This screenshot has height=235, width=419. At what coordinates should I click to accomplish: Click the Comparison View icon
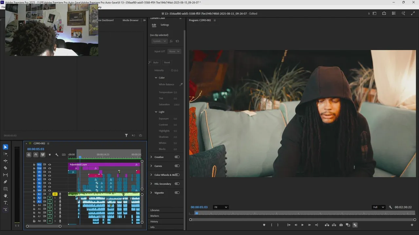[x=348, y=225]
